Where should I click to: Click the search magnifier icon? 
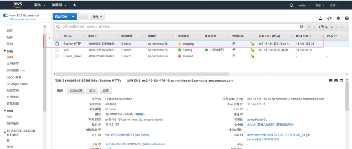pyautogui.click(x=58, y=27)
